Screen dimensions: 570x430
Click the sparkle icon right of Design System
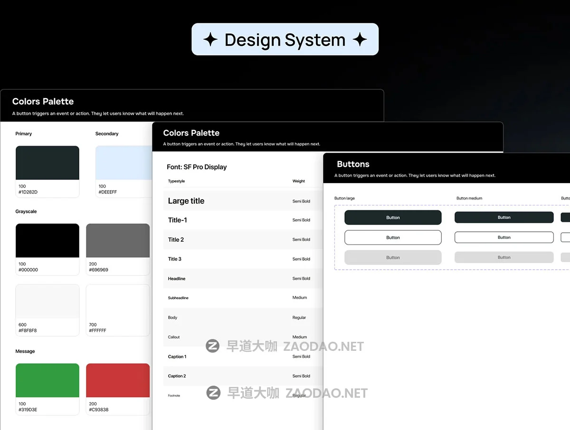coord(360,40)
